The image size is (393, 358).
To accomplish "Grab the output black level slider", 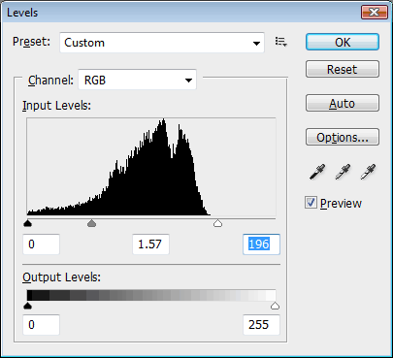I will [x=28, y=306].
